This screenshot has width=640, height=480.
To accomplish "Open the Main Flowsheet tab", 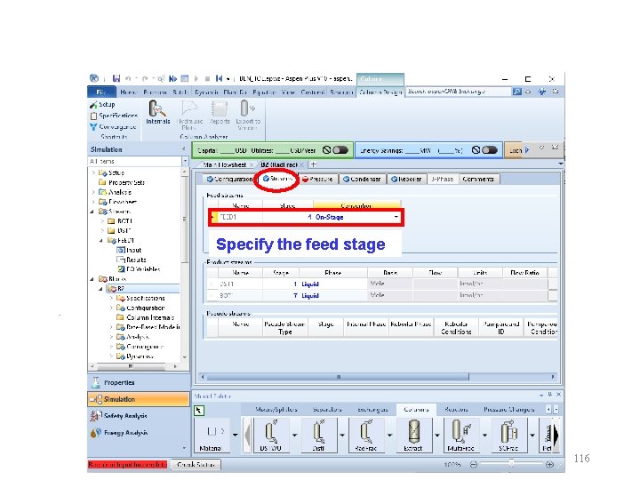I will point(225,164).
